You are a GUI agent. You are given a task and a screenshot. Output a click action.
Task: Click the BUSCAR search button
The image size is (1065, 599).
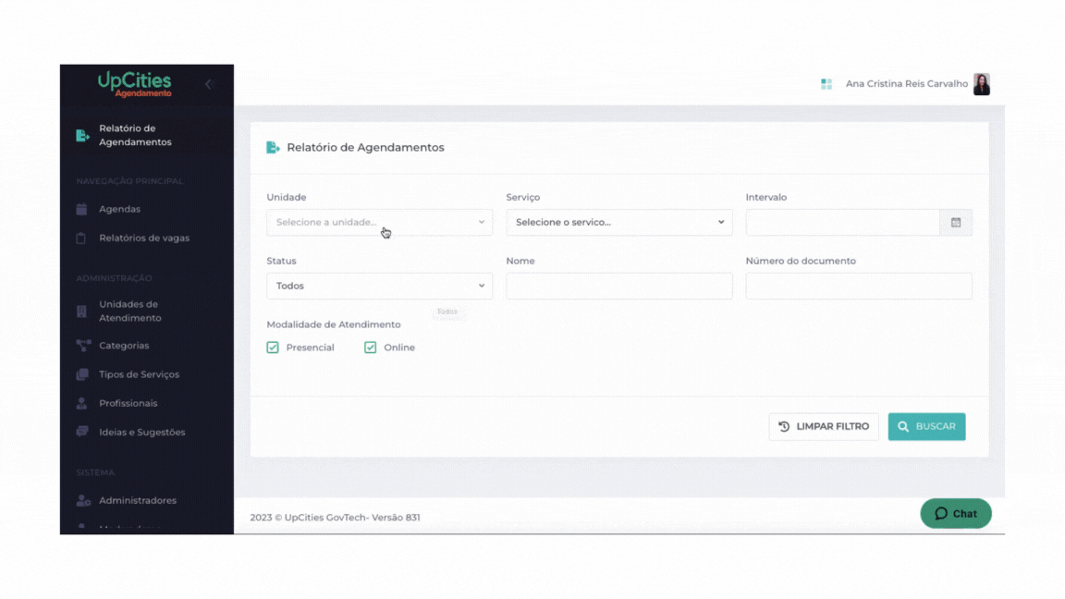(x=926, y=426)
